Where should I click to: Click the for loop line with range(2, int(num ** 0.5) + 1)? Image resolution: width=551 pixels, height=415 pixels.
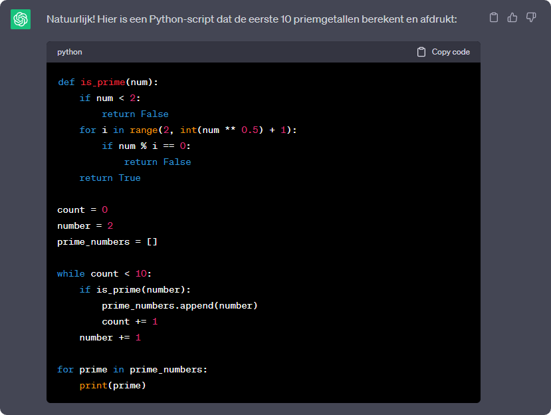[188, 130]
